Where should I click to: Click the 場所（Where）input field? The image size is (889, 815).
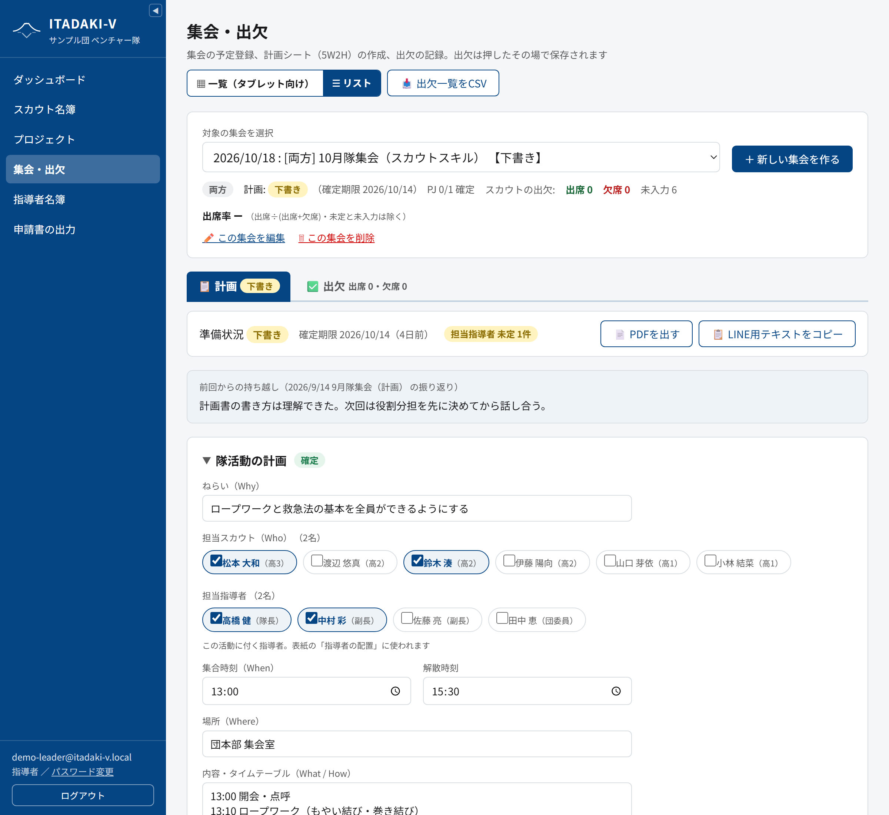click(x=417, y=744)
